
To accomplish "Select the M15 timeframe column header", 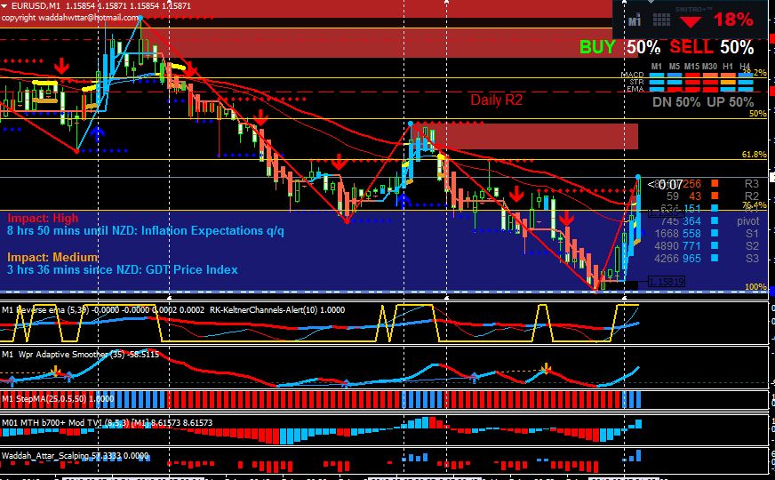I will [x=691, y=67].
